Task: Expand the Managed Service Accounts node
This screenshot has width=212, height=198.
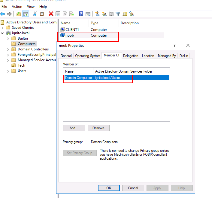Action: [x=8, y=60]
